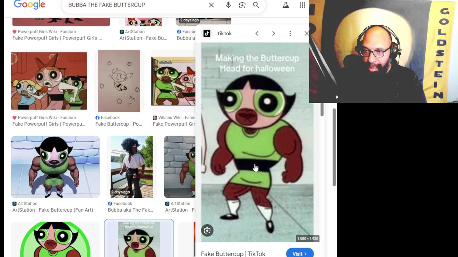Open 'ArtStation - Fake Buttercup (Fan Art)' link
Viewport: 458px width, 257px height.
click(53, 210)
